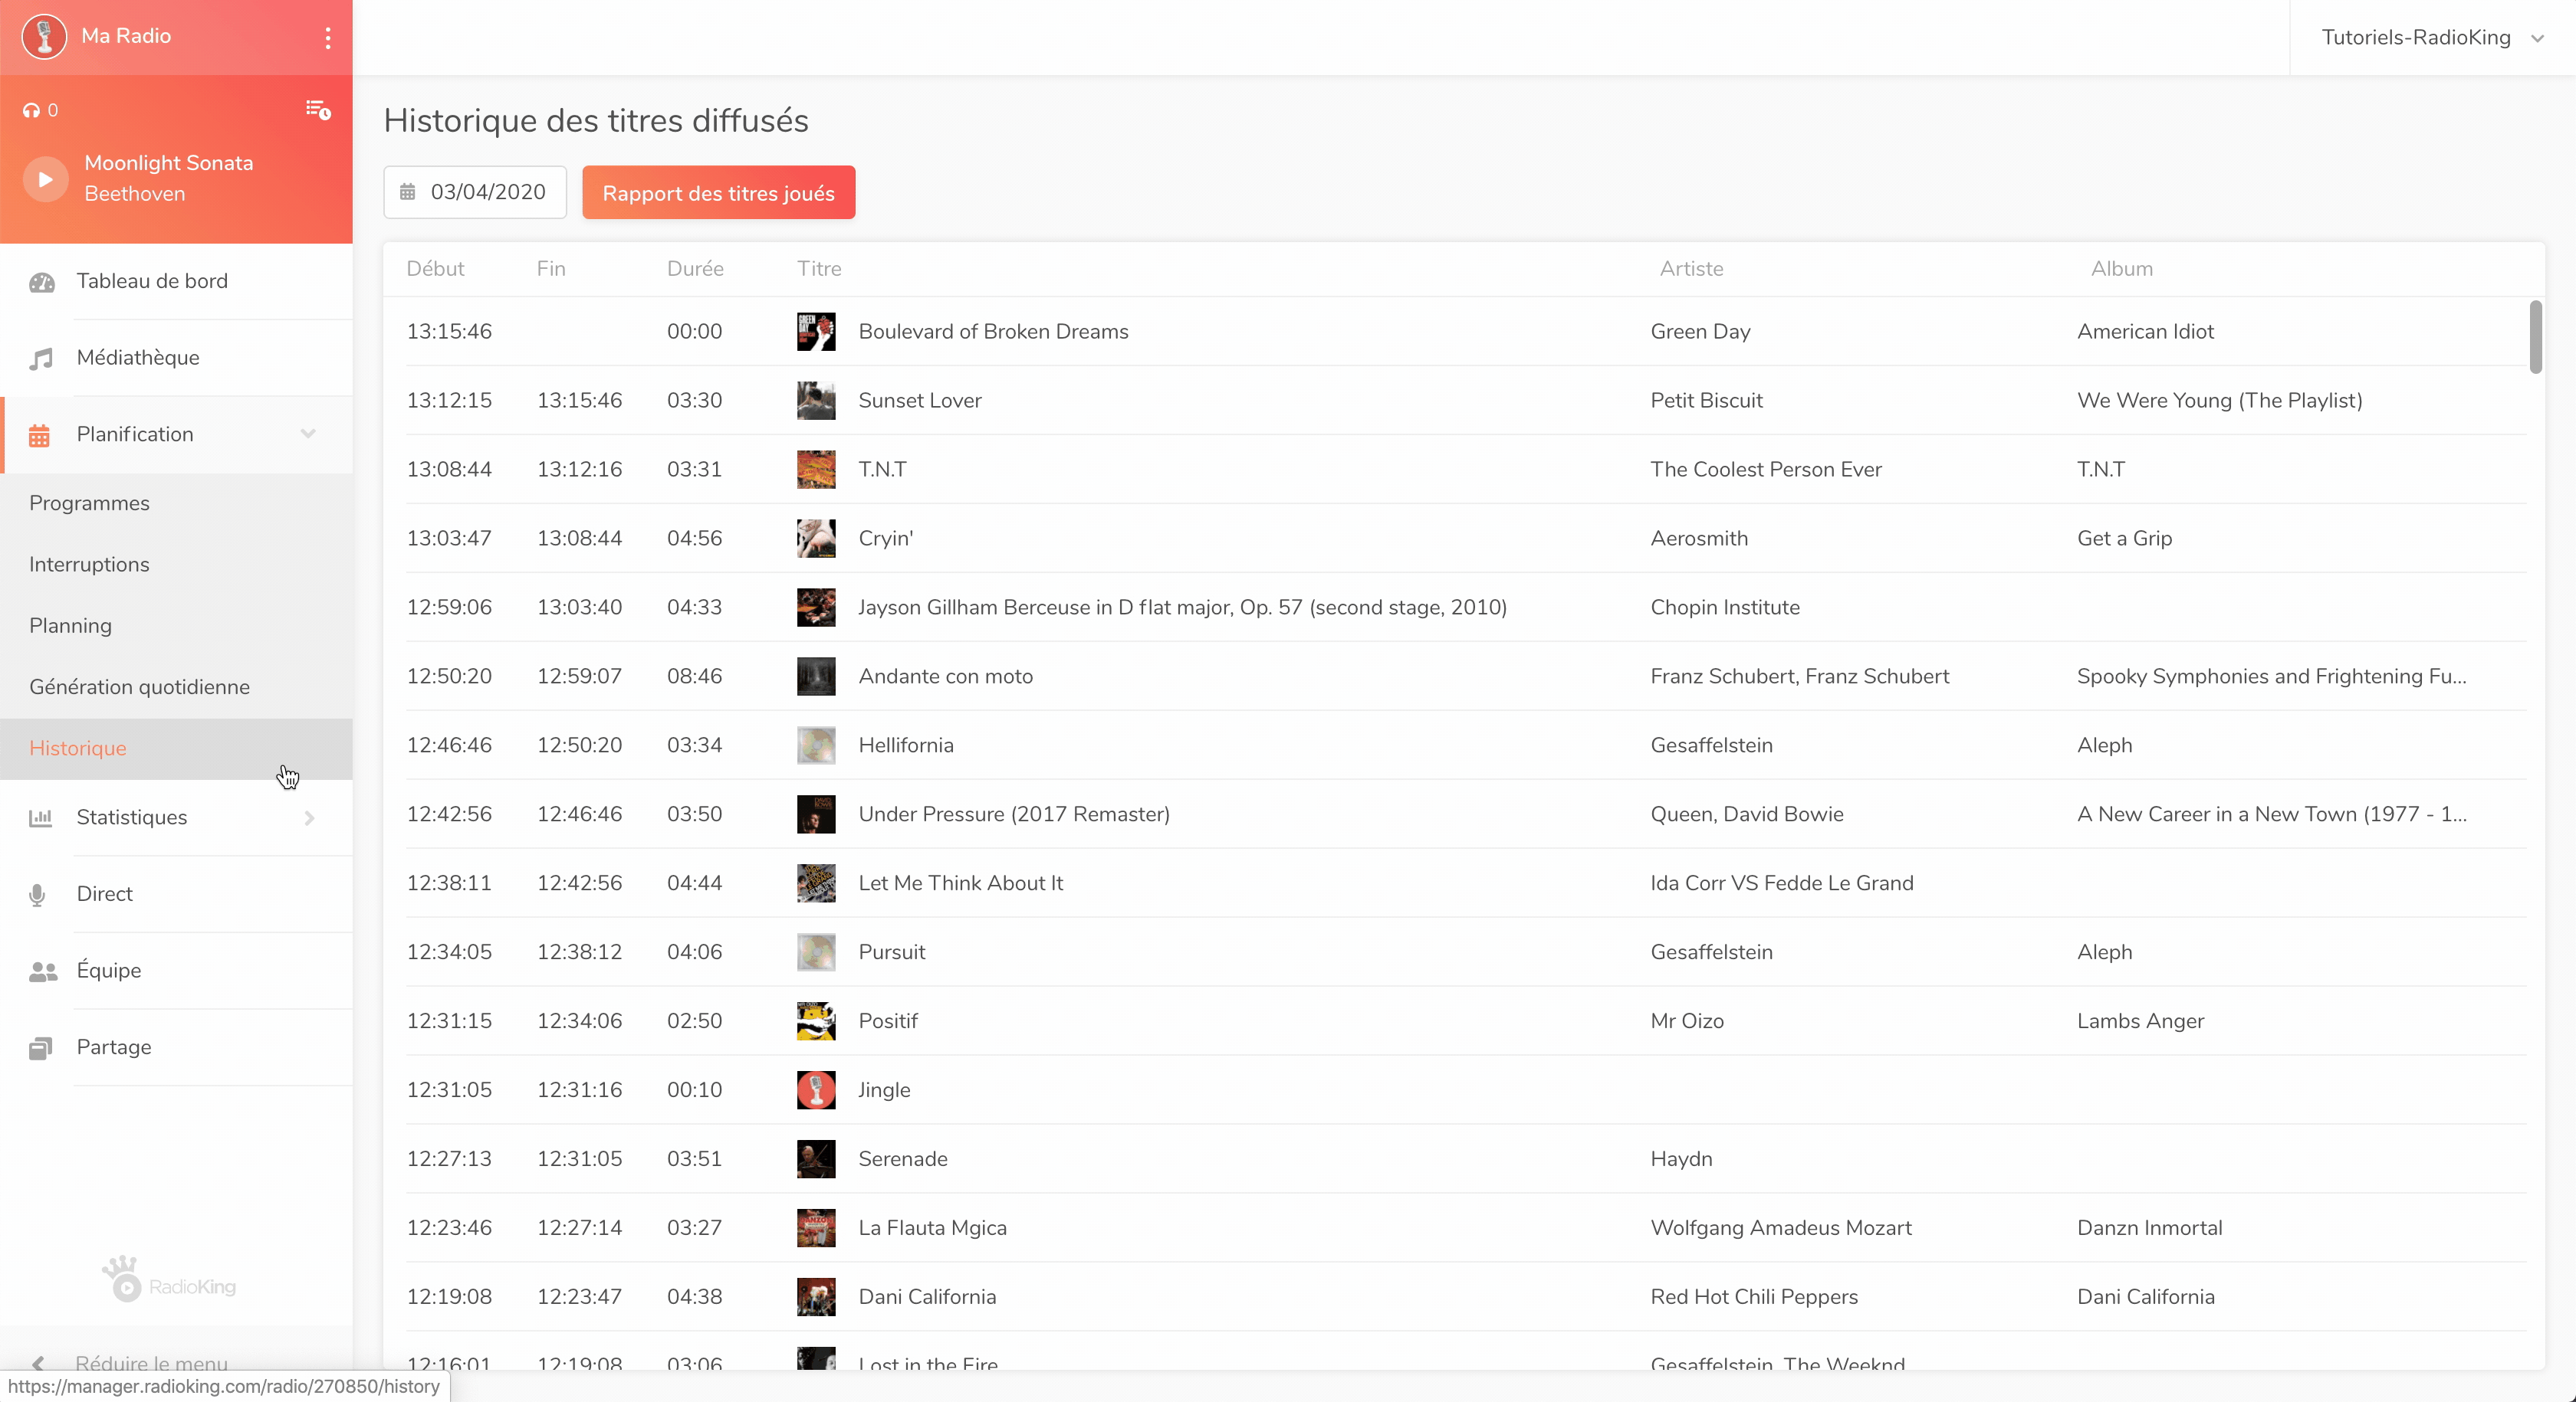Click the Wolfgang Amadeus Mozart artist cell

pos(1781,1228)
